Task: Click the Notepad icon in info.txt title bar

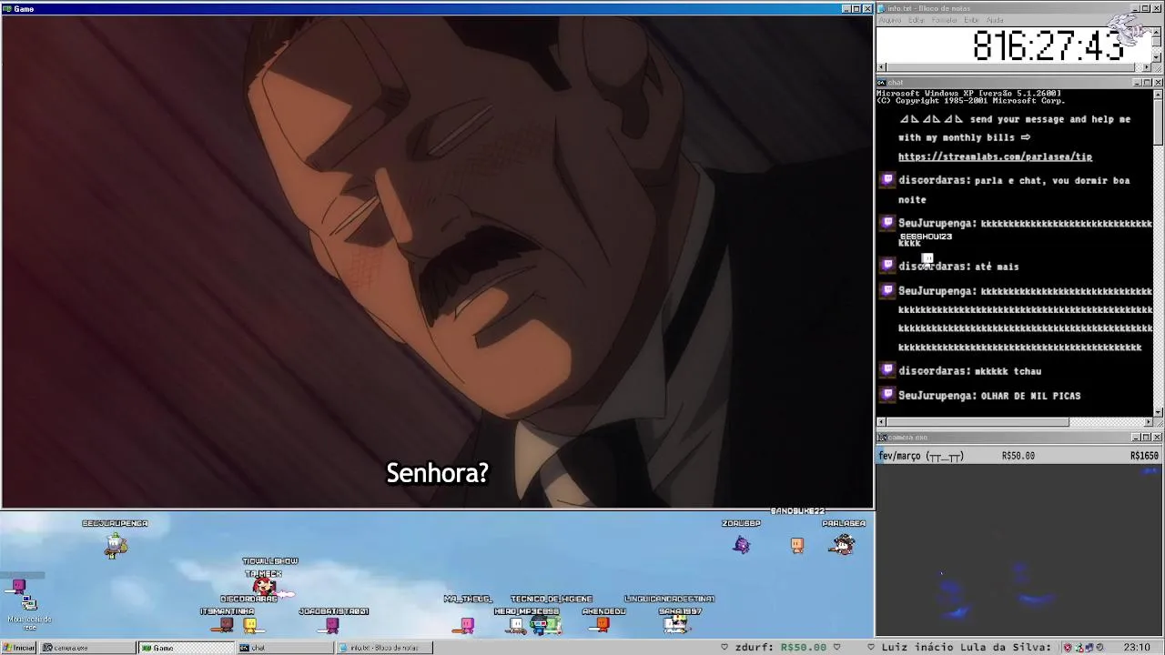Action: tap(881, 8)
